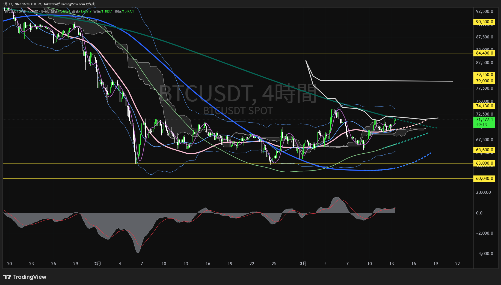Click the 3月 date on time axis
Screen dimensions: 501x285
click(303, 263)
